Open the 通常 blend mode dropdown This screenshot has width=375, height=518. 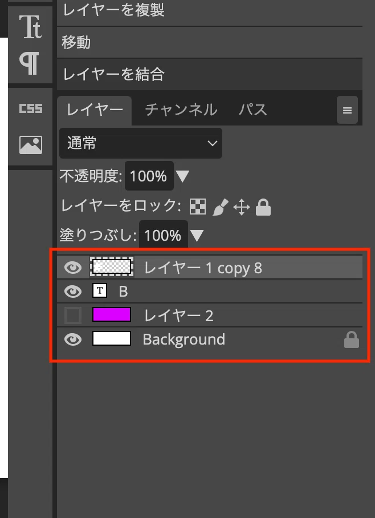pyautogui.click(x=141, y=143)
